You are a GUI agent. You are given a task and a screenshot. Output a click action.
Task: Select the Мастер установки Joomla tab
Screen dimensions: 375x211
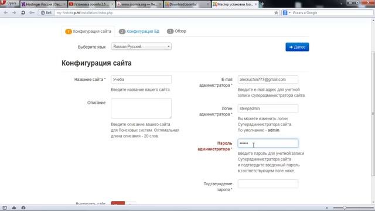(x=235, y=4)
